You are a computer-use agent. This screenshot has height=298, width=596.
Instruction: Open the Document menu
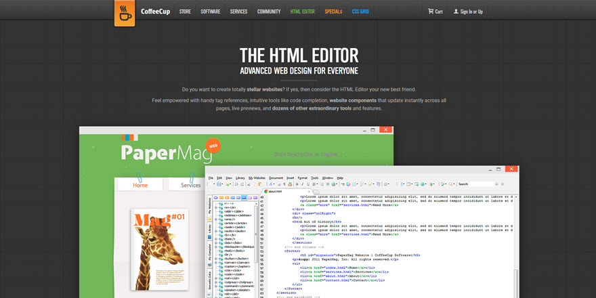(x=276, y=178)
